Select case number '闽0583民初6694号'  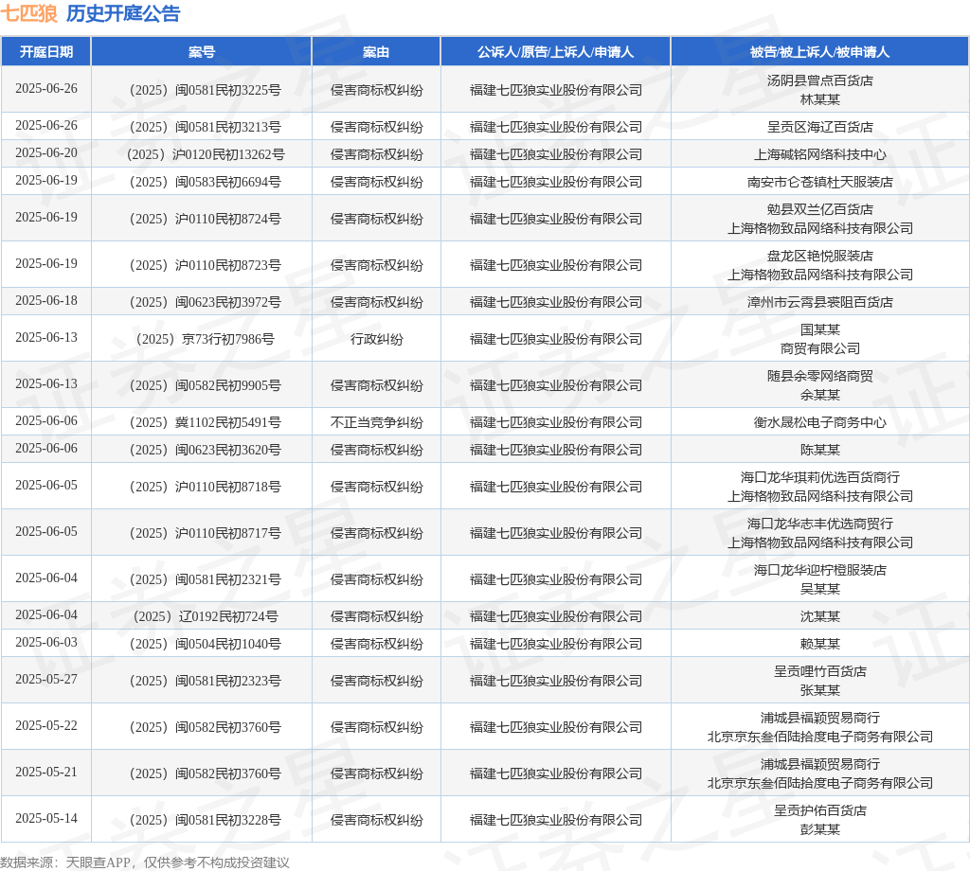227,183
